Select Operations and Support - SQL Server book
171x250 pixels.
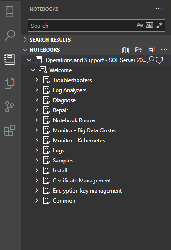96,60
